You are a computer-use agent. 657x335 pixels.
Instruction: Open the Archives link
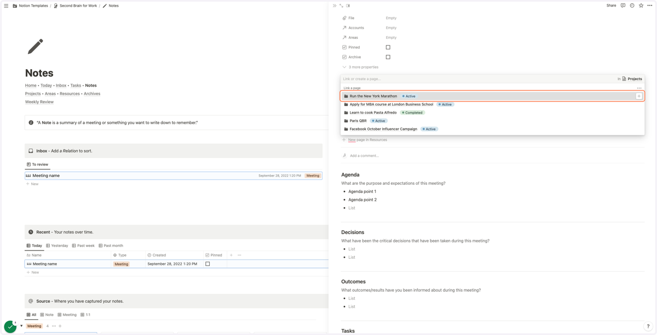[92, 94]
